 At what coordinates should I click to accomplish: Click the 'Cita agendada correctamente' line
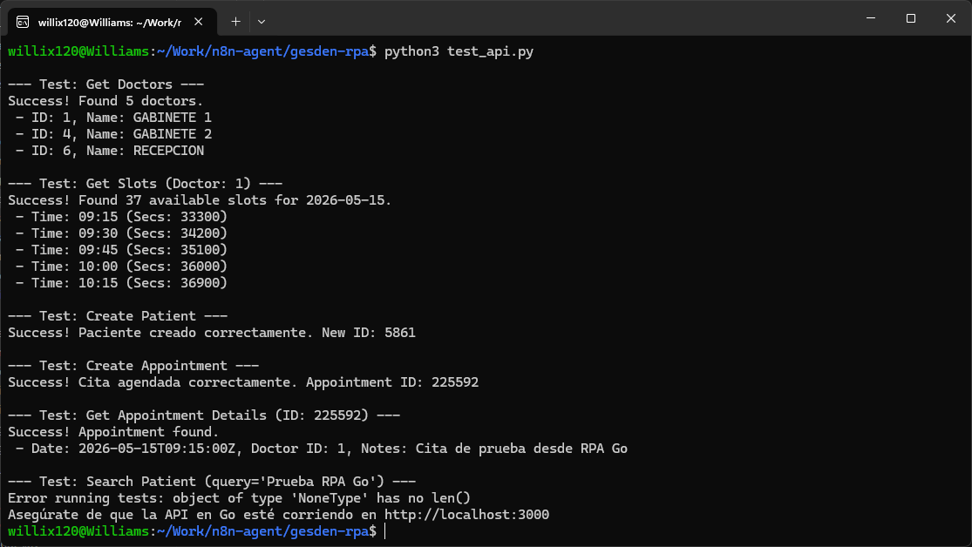pyautogui.click(x=243, y=382)
